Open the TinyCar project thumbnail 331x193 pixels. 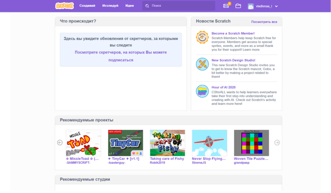pyautogui.click(x=126, y=143)
